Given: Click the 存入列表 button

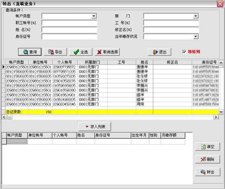Looking at the screenshot, I should pos(95,126).
